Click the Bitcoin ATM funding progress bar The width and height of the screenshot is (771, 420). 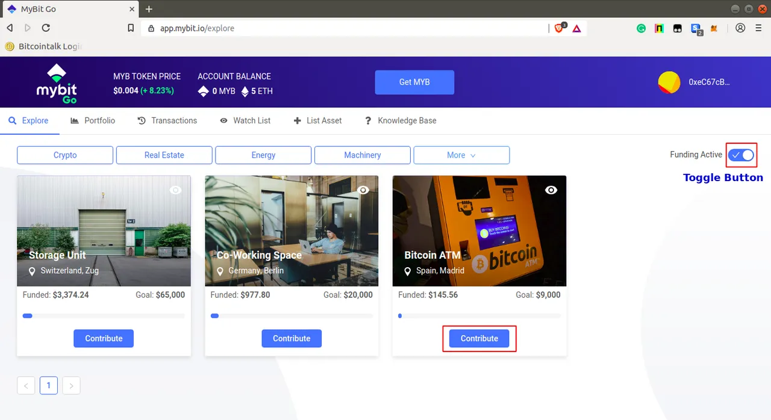(479, 316)
